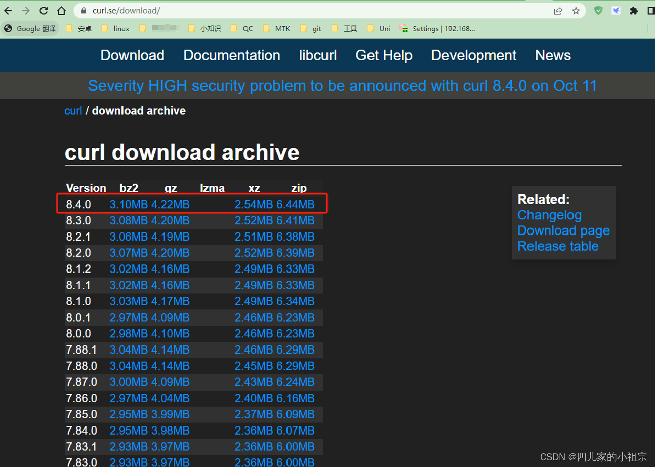The image size is (655, 467).
Task: Reload the page with refresh icon
Action: point(44,11)
